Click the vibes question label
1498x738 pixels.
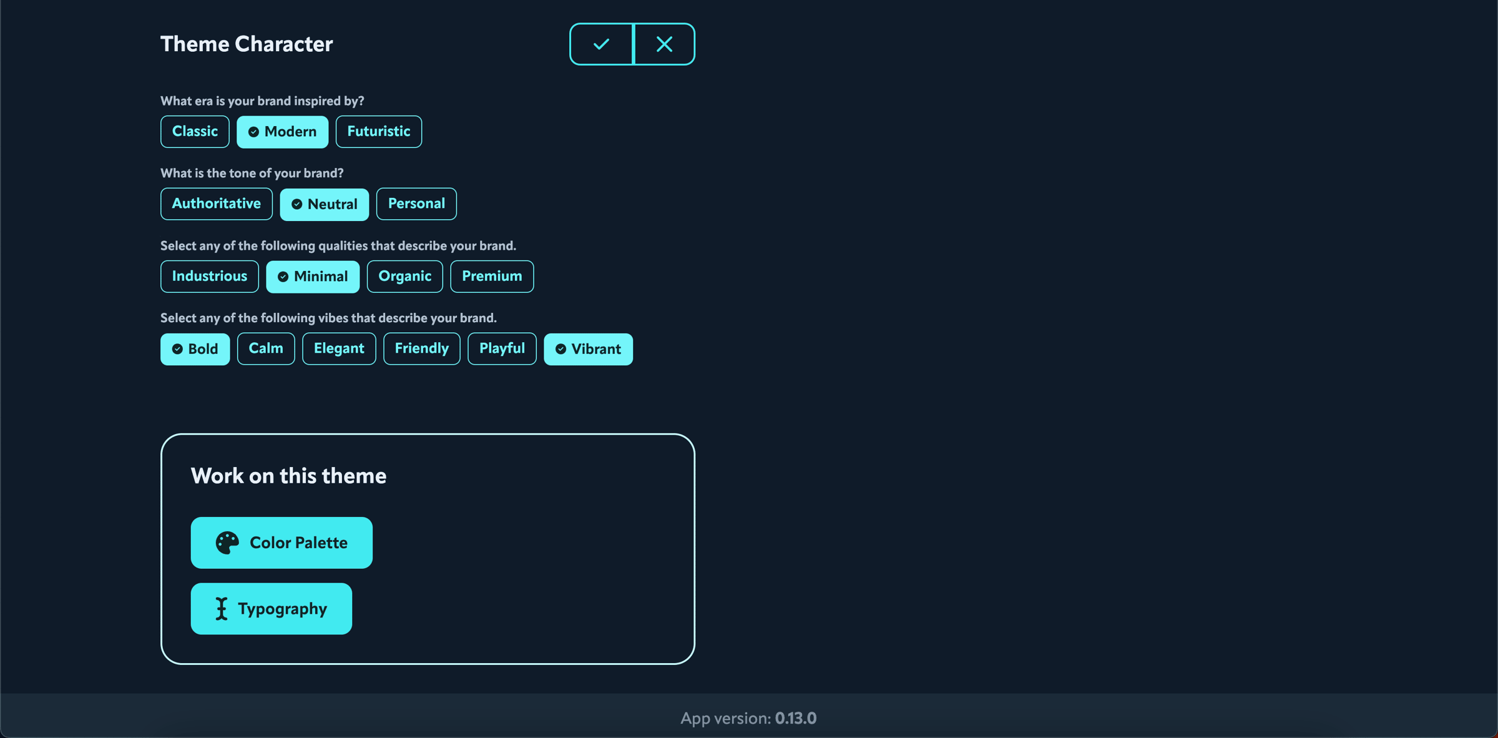click(328, 318)
